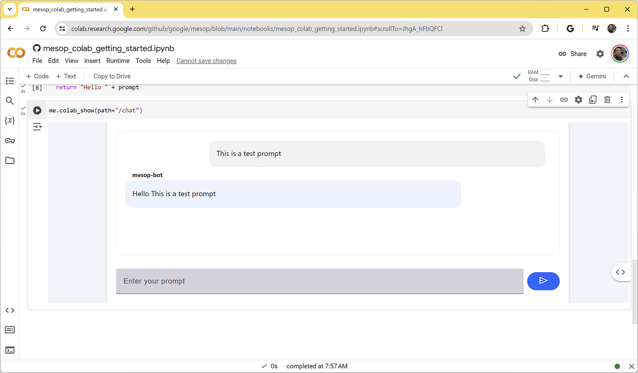Viewport: 638px width, 373px height.
Task: Move the selected cell up
Action: 535,99
